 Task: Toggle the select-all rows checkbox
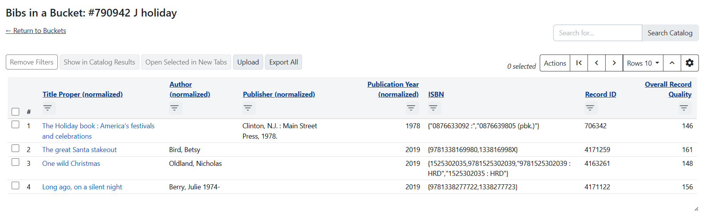[x=15, y=112]
